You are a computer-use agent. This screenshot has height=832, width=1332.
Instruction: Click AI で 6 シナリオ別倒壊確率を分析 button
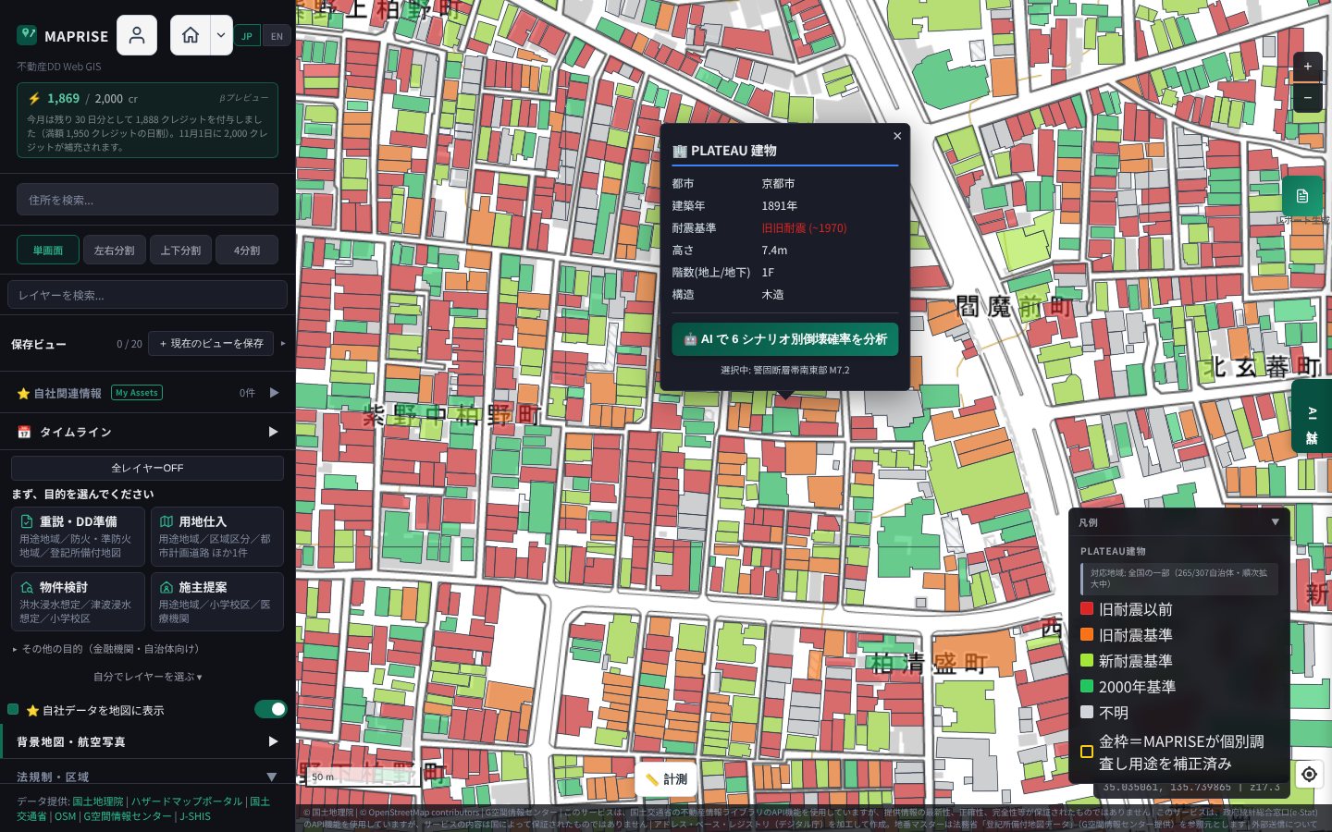click(x=784, y=339)
